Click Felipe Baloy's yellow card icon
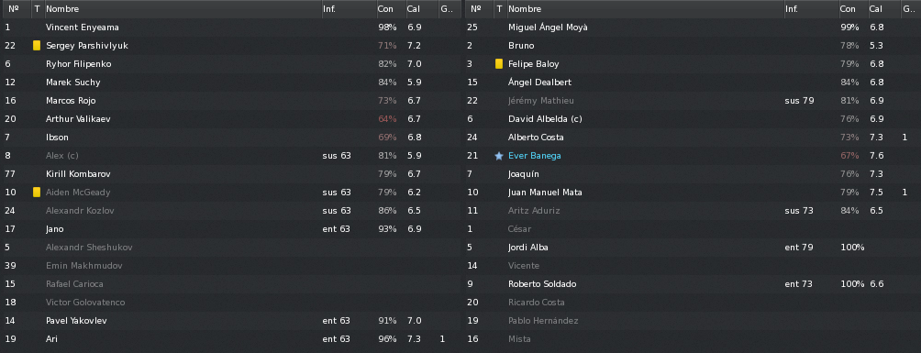 click(x=499, y=63)
